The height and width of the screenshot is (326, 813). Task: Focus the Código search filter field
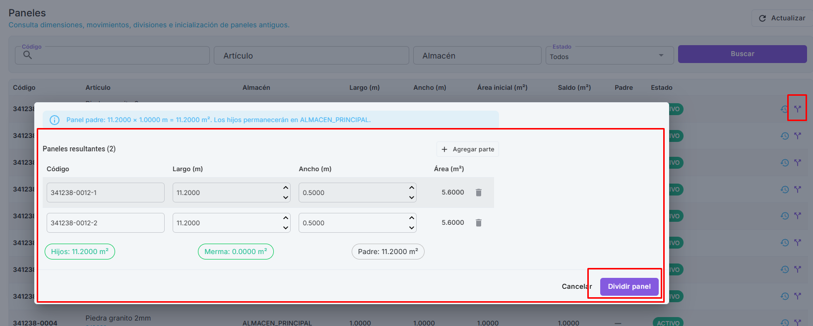[112, 55]
